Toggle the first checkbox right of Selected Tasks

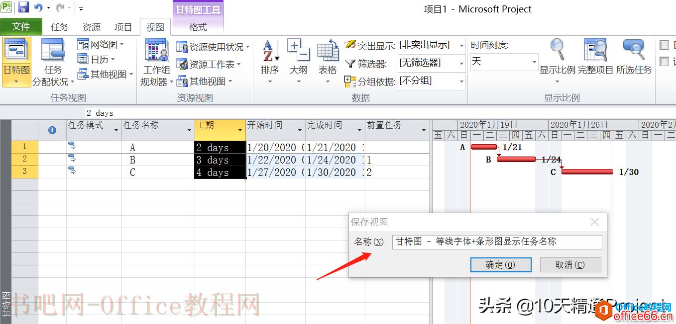point(664,45)
